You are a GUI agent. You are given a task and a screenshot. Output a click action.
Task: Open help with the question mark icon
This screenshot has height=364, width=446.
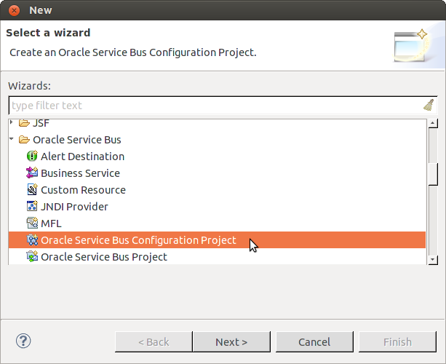[23, 341]
